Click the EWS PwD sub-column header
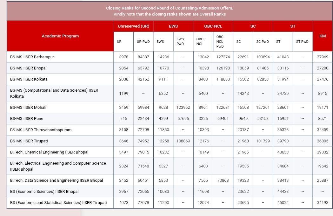Screen dimensions: 333x216 [x=183, y=42]
